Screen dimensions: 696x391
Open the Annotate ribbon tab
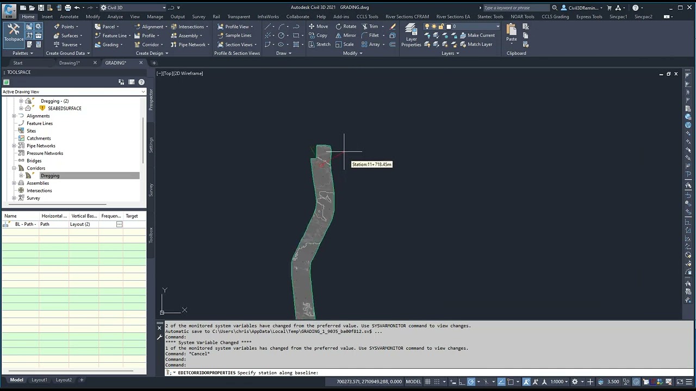69,16
